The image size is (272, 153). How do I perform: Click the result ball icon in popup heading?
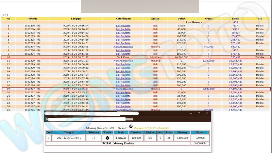[131, 127]
